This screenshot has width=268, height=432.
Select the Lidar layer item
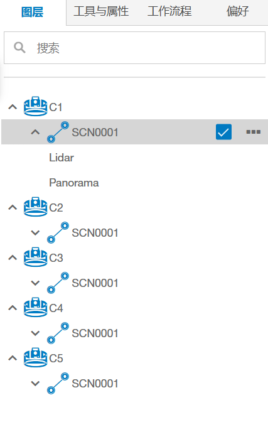(62, 158)
